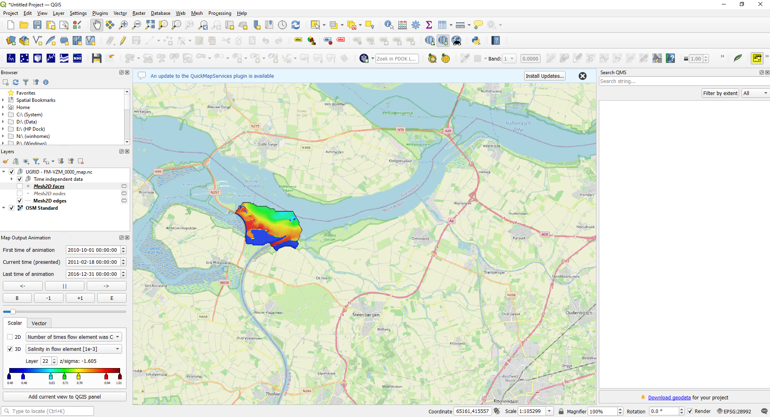Open the All filter dropdown in Search QMS
This screenshot has height=417, width=770.
pos(755,93)
